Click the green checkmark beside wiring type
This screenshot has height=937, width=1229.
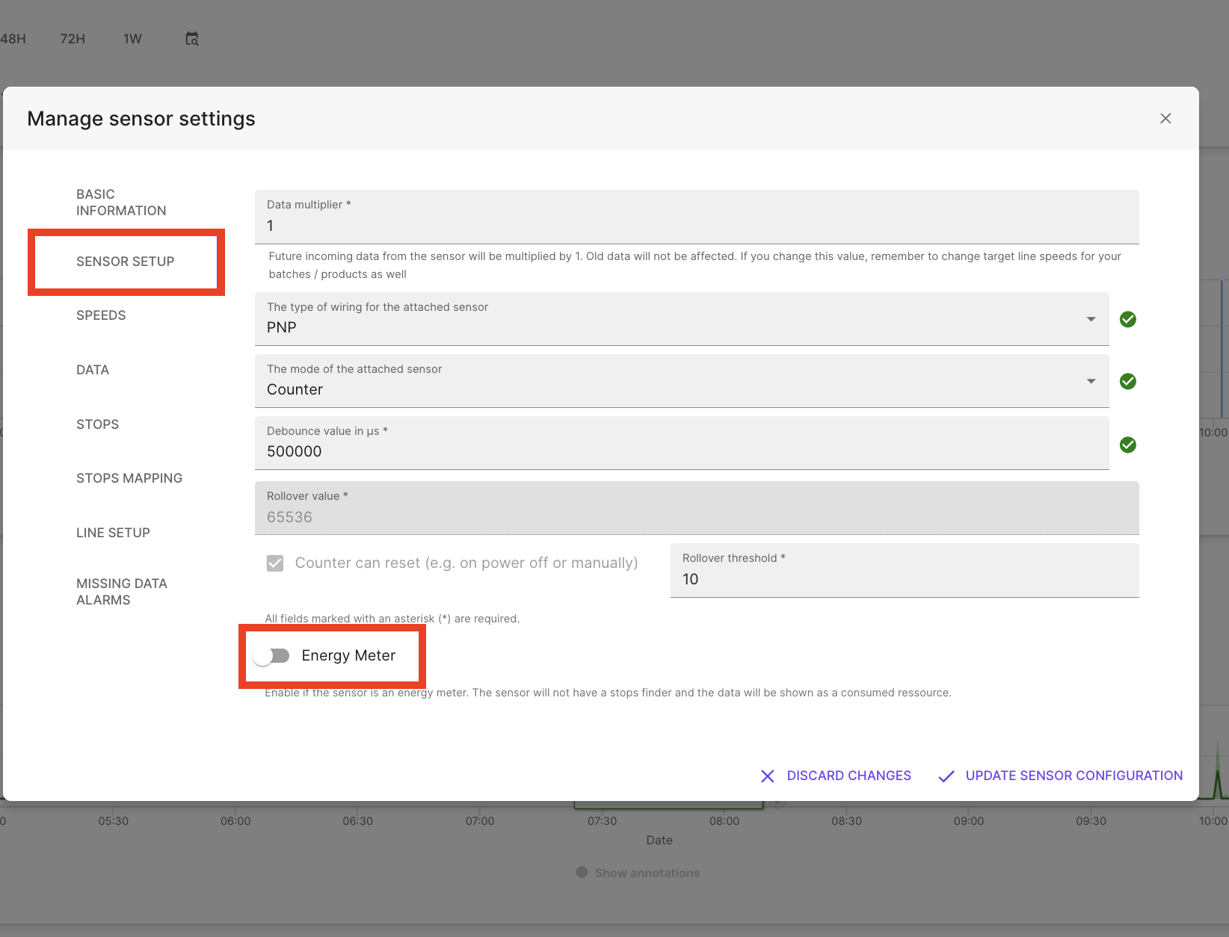[1128, 320]
